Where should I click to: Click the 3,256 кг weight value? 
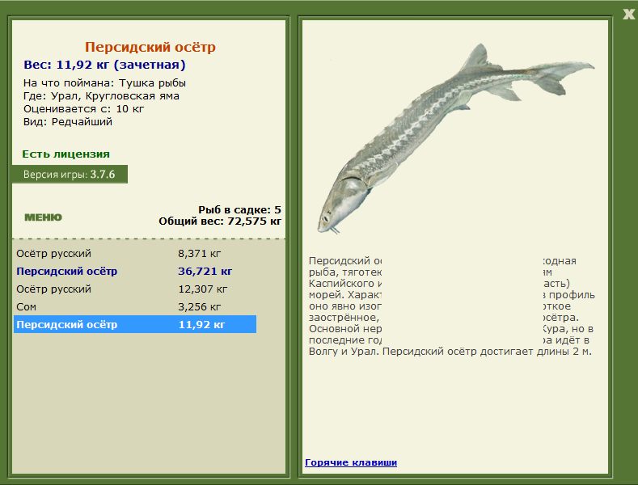pyautogui.click(x=200, y=307)
